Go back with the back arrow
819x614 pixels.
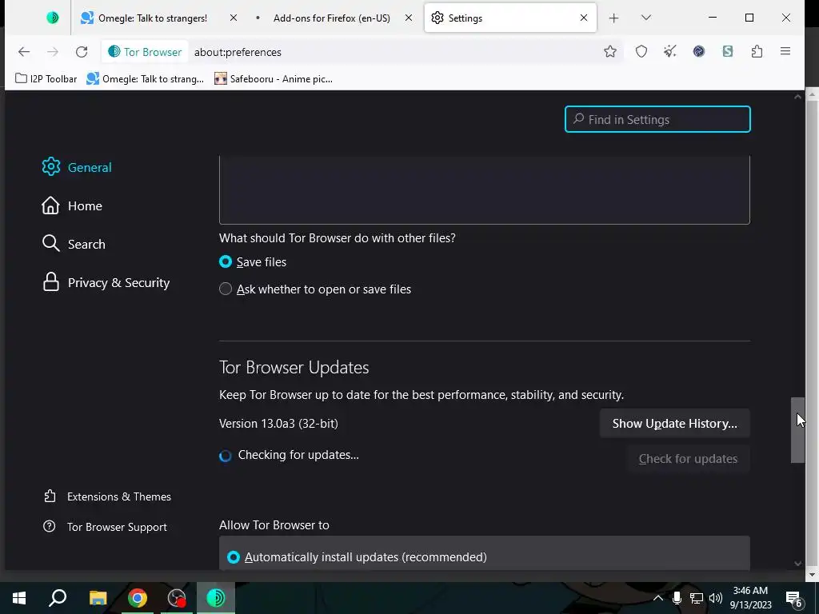coord(24,52)
